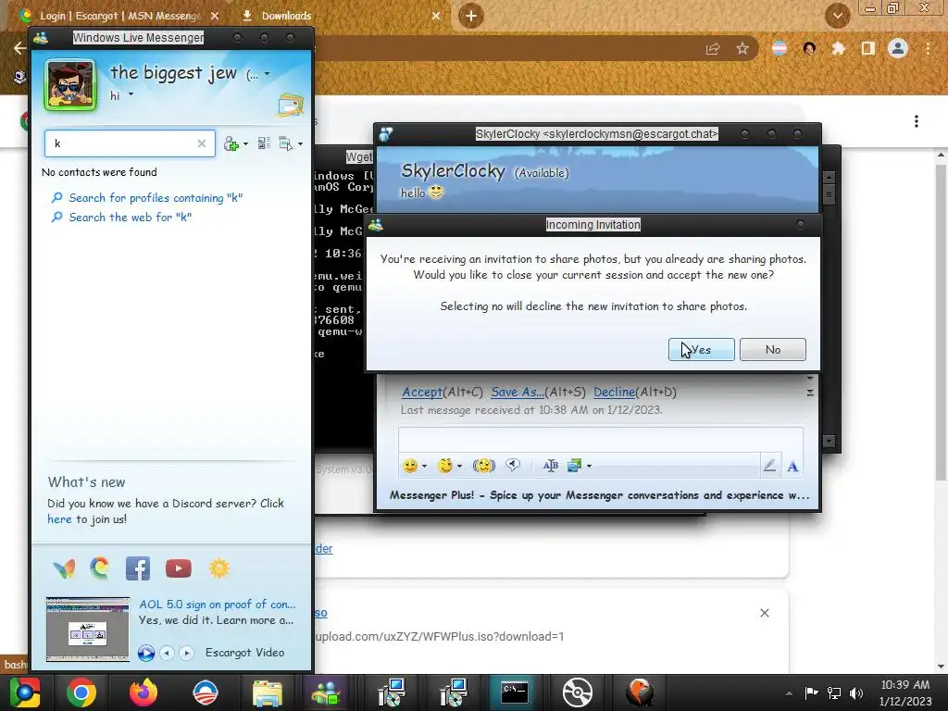
Task: Decline the invitation with the No button
Action: coord(773,349)
